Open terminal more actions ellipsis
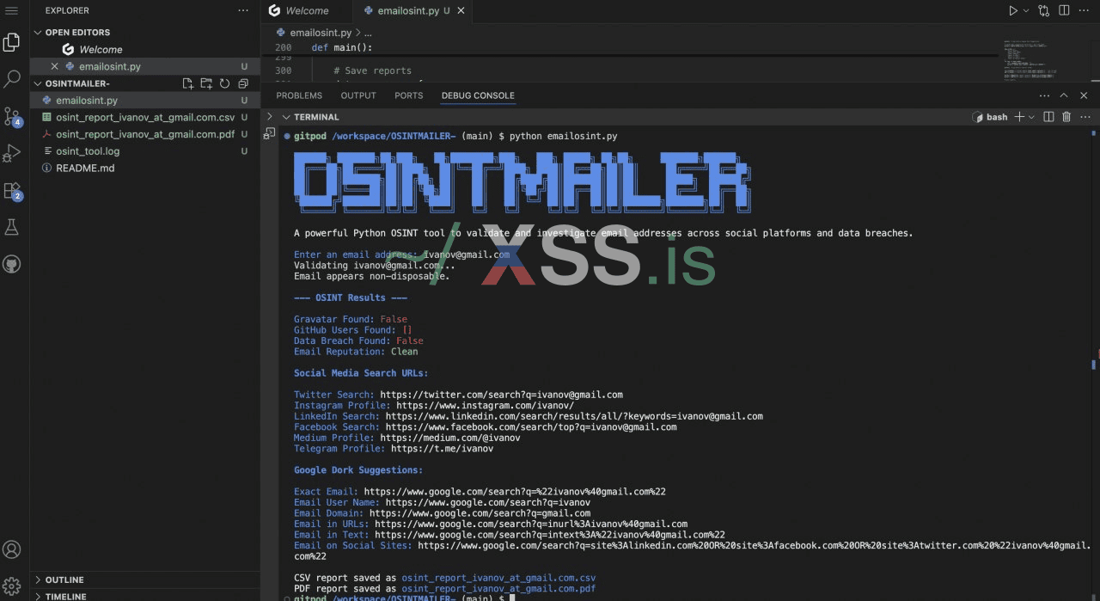 click(1085, 117)
